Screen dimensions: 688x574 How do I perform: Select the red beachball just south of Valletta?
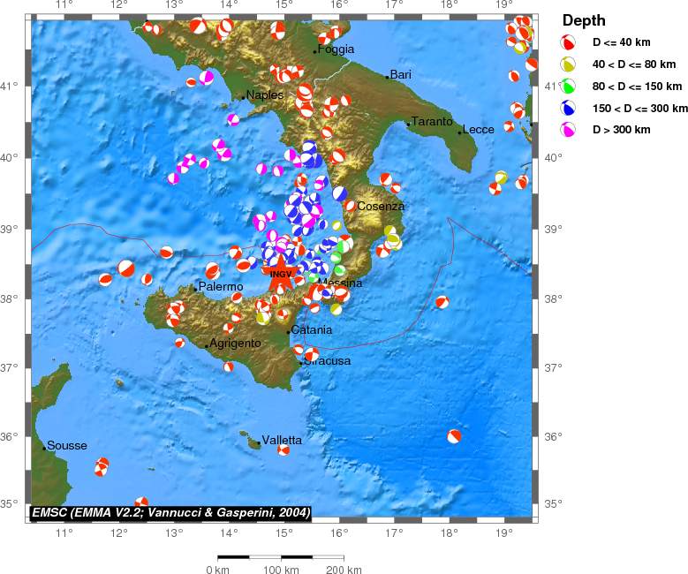click(284, 450)
